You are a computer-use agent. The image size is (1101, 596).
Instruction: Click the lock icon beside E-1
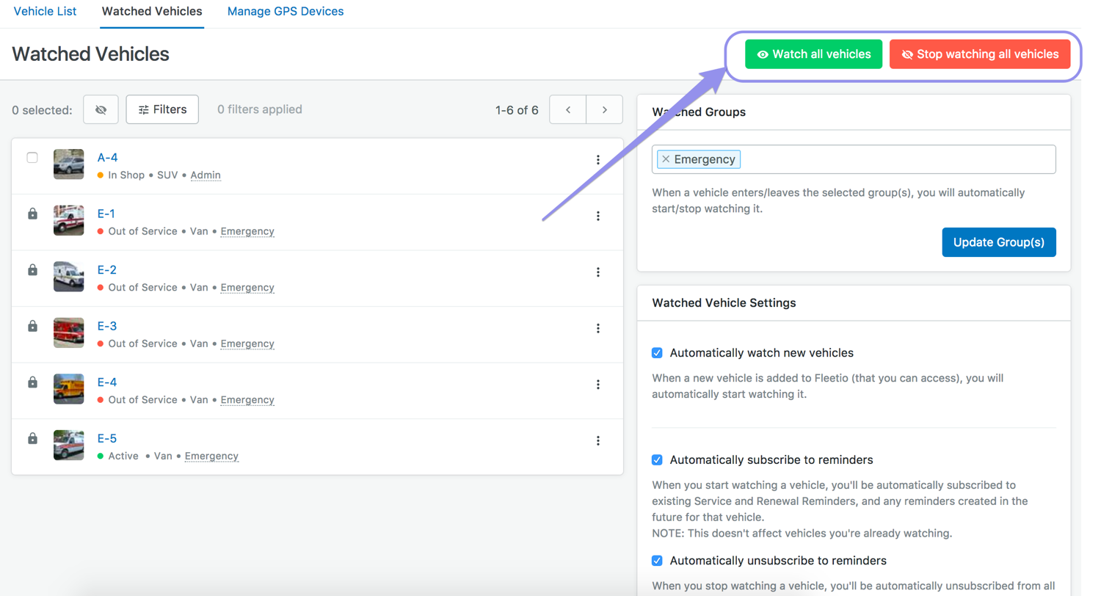[x=32, y=214]
